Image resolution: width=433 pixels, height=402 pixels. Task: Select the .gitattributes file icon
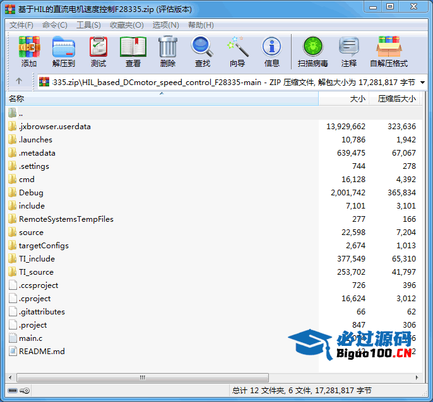pyautogui.click(x=13, y=311)
